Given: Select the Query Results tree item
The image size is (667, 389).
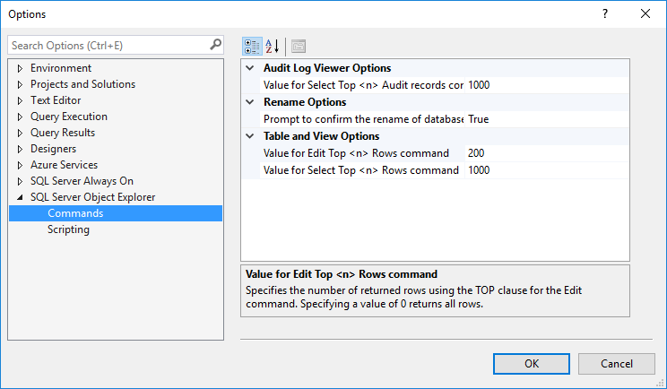Looking at the screenshot, I should coord(63,133).
